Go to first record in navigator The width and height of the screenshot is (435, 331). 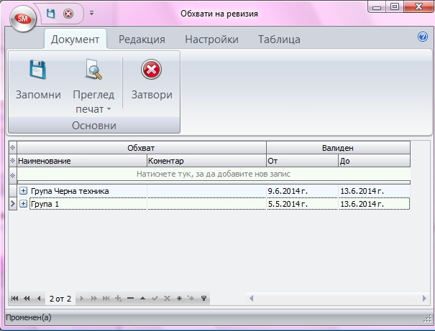coord(14,298)
